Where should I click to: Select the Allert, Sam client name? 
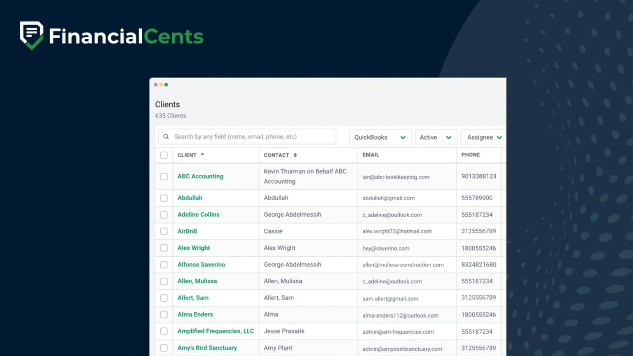click(x=193, y=297)
